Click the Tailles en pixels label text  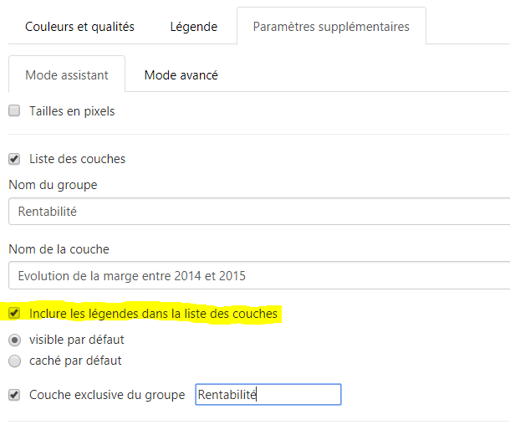pos(72,111)
